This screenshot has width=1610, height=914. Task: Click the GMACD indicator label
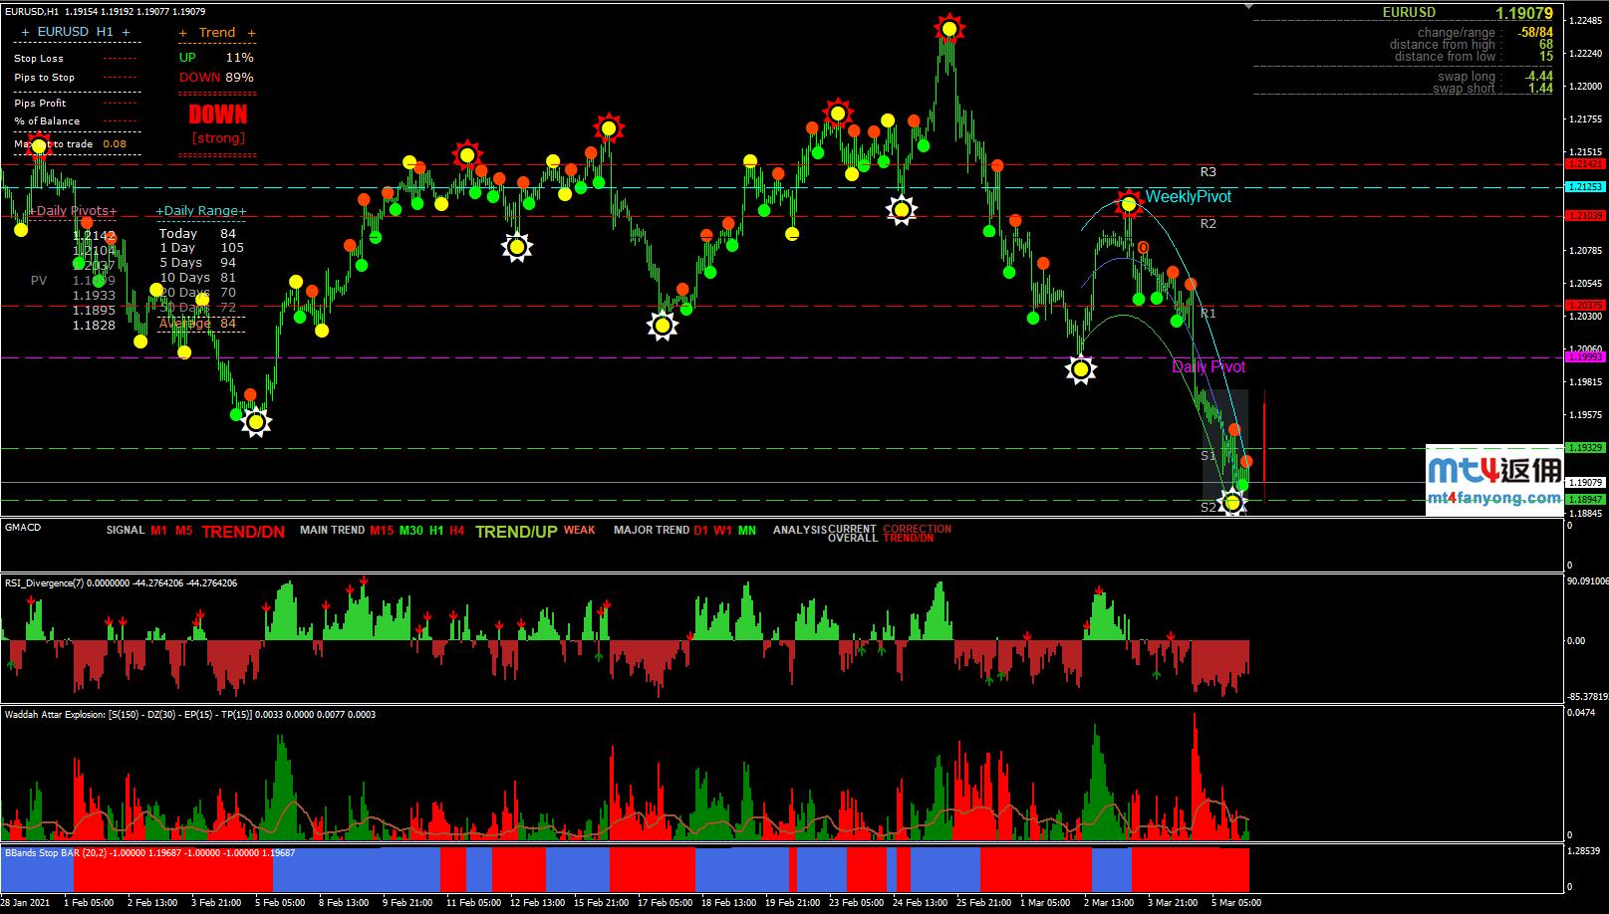point(22,527)
